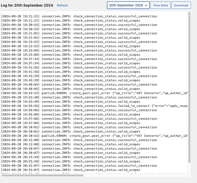Click the 19:20:55 successful_connection log entry
The height and width of the screenshot is (183, 197).
click(x=79, y=25)
